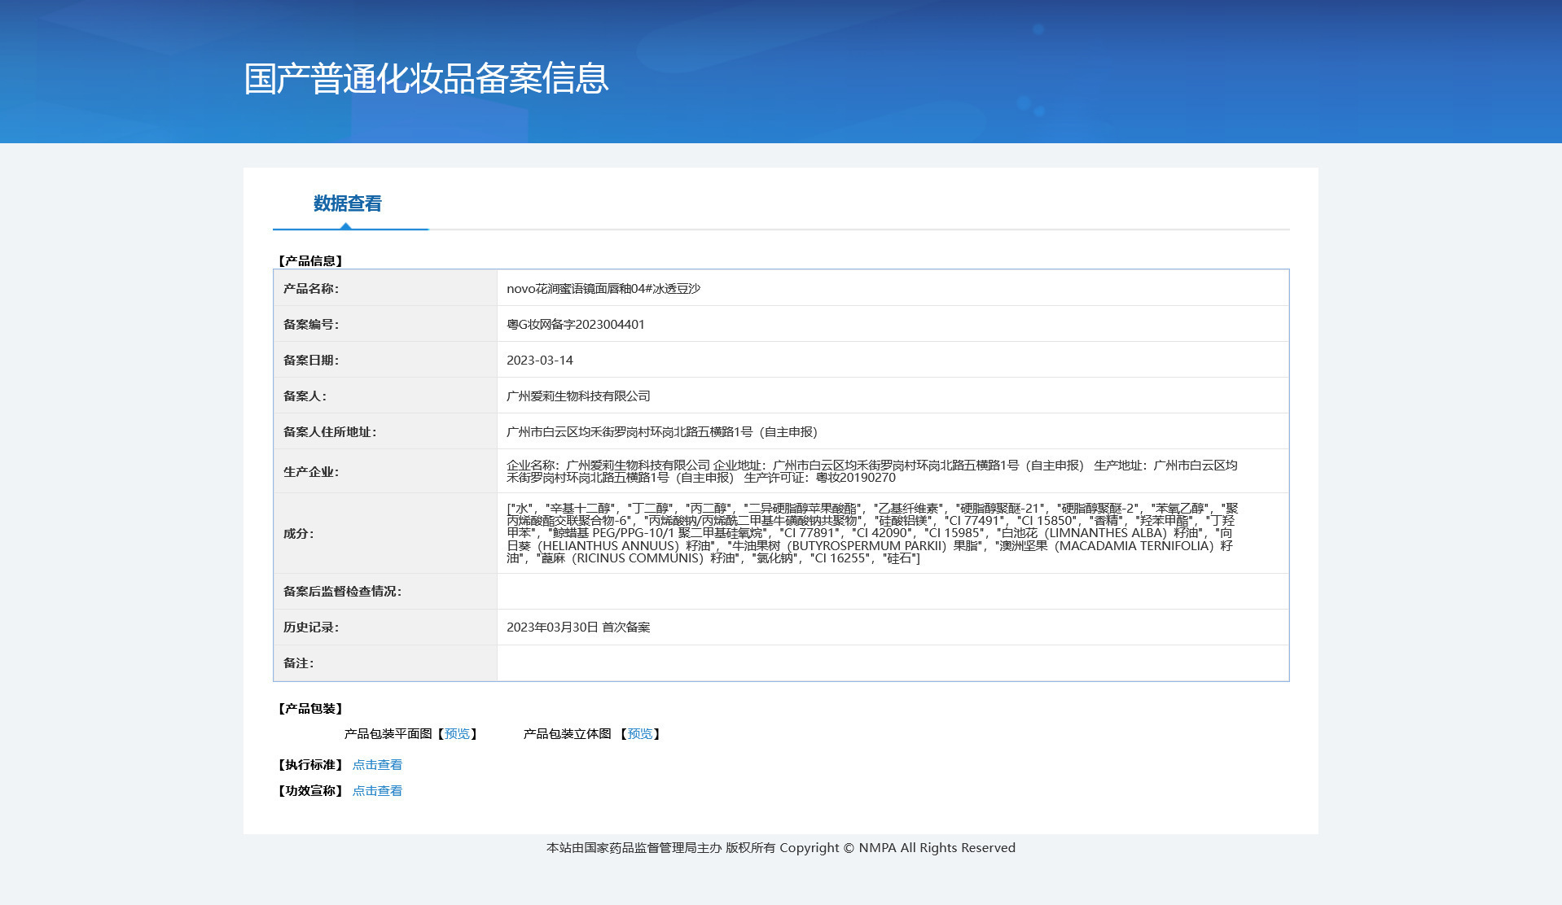Open 功效宣称 点击查看 link
Image resolution: width=1562 pixels, height=905 pixels.
click(377, 791)
